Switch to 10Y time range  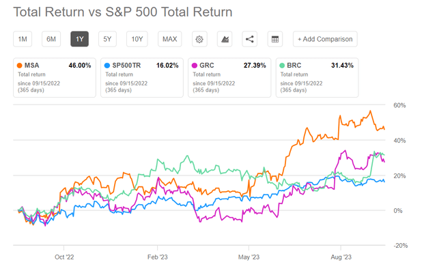point(137,39)
